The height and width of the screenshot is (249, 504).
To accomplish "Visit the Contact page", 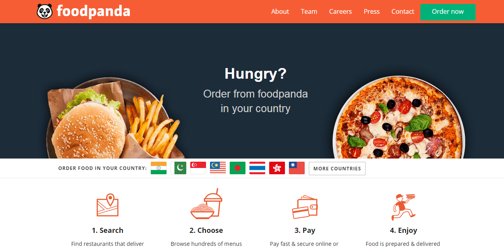I will (x=403, y=11).
